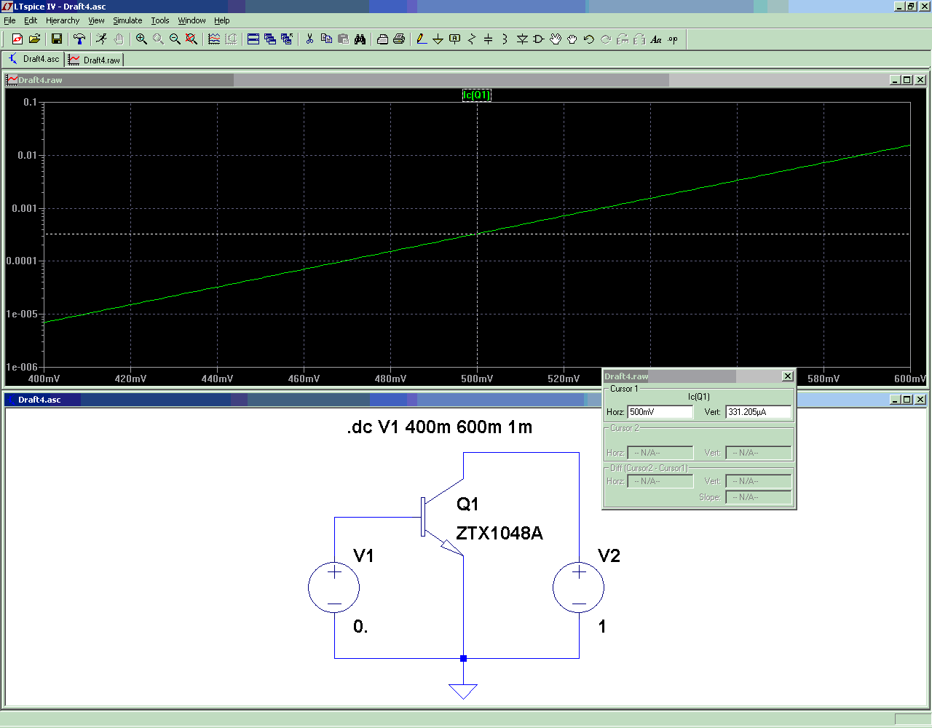Cascade windows using the toolbar icon

coord(270,39)
